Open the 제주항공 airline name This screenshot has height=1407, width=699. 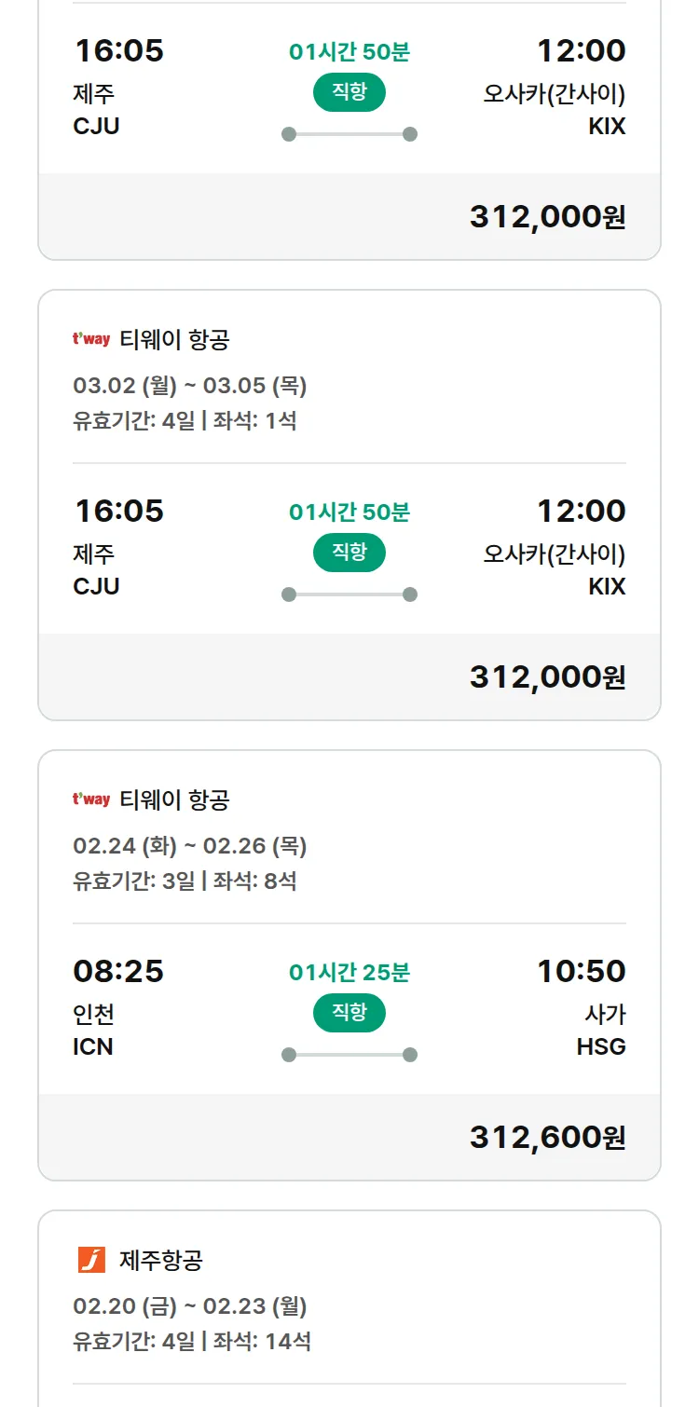pyautogui.click(x=161, y=1261)
